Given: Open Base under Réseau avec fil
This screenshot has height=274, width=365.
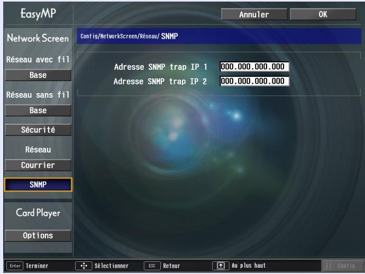Looking at the screenshot, I should (x=38, y=75).
